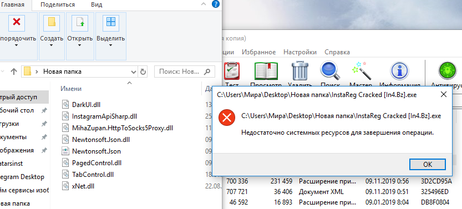Click the date 09.01.2019 8:04 cell

(387, 202)
